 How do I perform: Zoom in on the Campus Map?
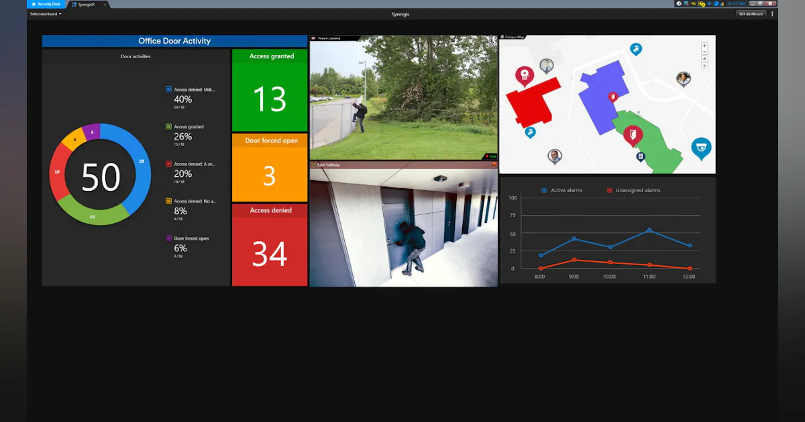click(x=704, y=46)
